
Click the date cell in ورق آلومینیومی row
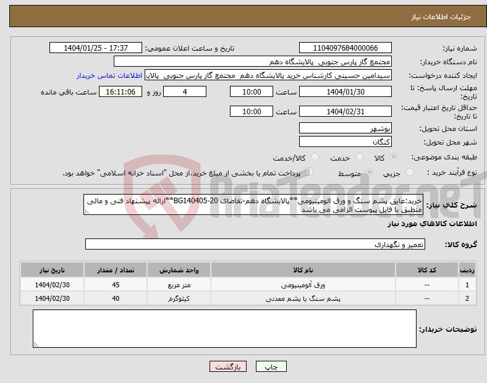click(x=52, y=285)
